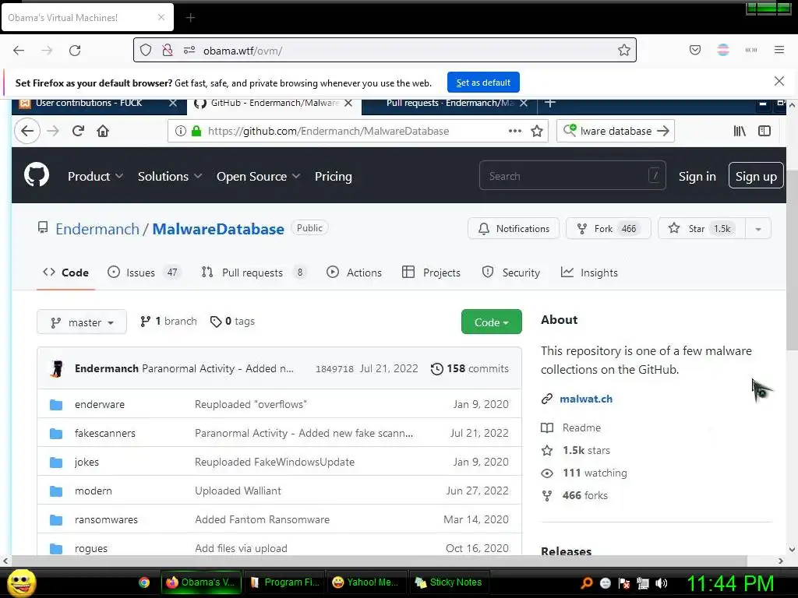Expand the Product menu

pyautogui.click(x=95, y=177)
